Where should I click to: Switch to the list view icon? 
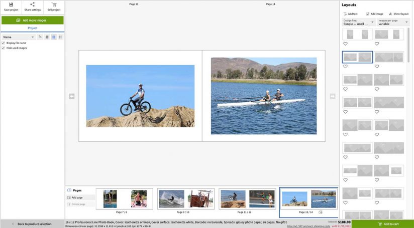point(60,37)
